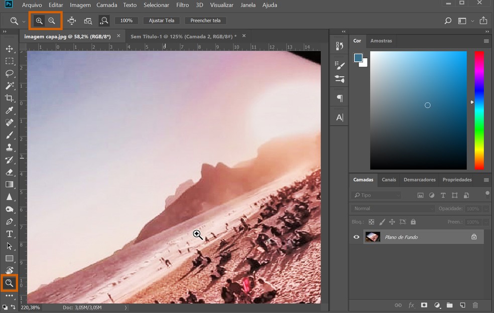This screenshot has height=313, width=494.
Task: Switch to zoom out mode in options bar
Action: click(52, 21)
